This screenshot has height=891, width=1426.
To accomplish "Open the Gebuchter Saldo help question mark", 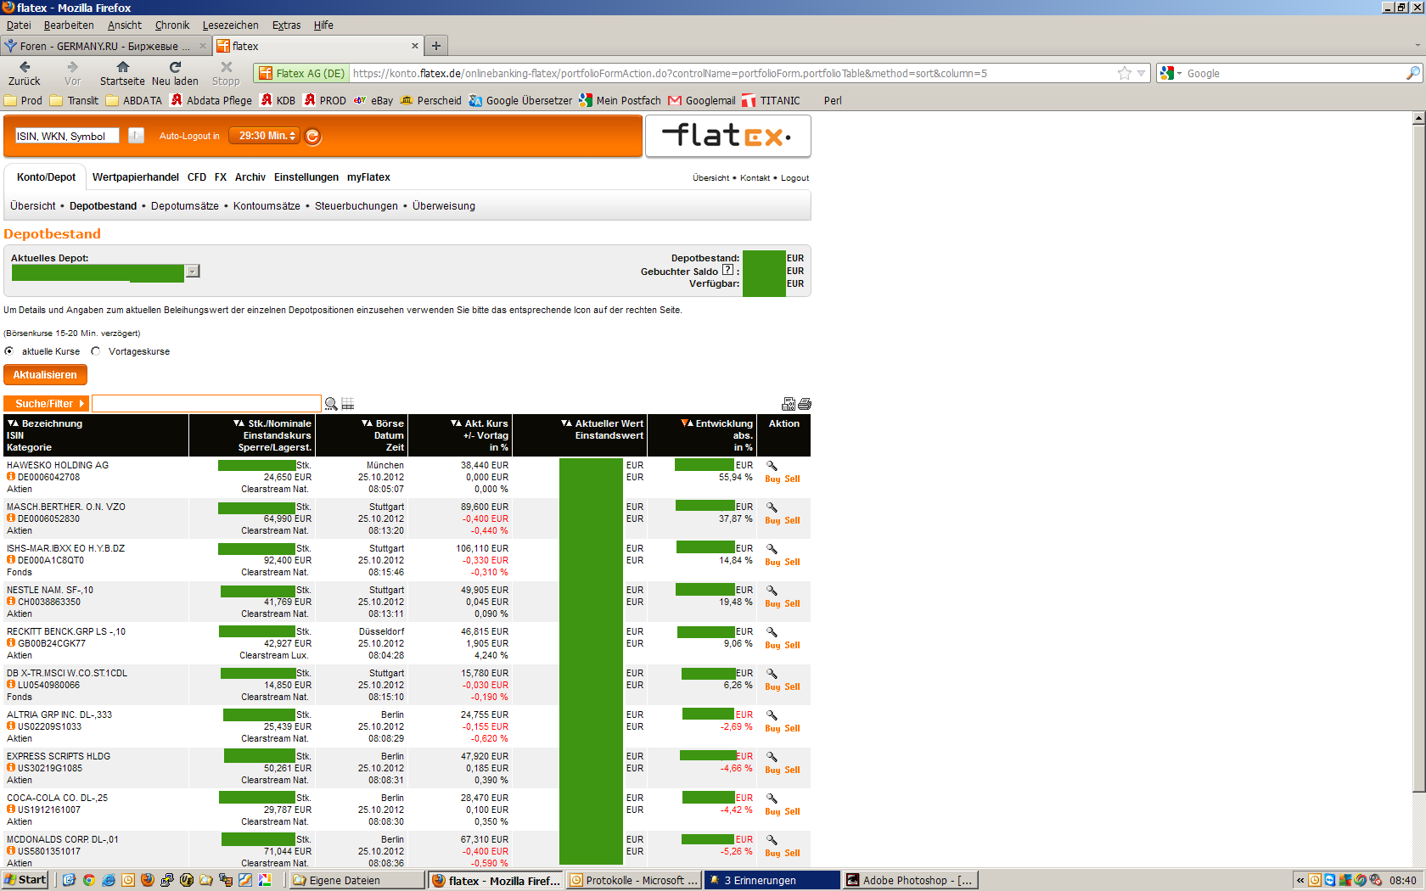I will click(727, 270).
